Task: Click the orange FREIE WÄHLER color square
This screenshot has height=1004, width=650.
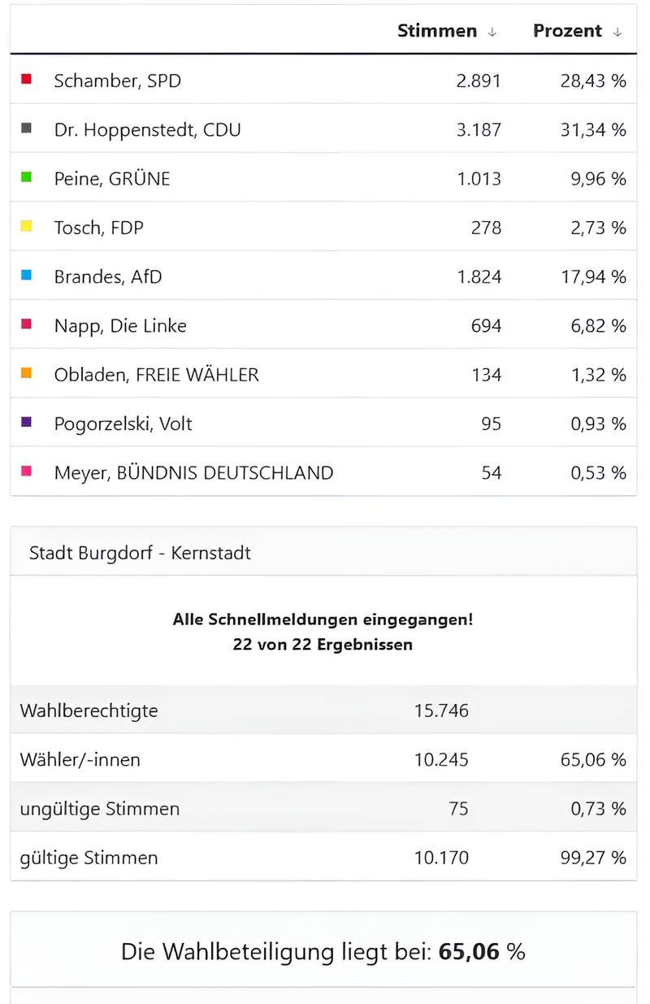Action: coord(26,372)
